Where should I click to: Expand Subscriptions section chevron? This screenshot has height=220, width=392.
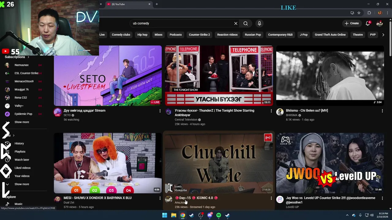coord(28,57)
